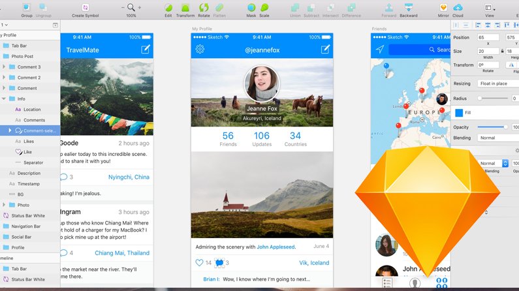Open the Blending Normal dropdown
519x291 pixels.
pyautogui.click(x=498, y=138)
